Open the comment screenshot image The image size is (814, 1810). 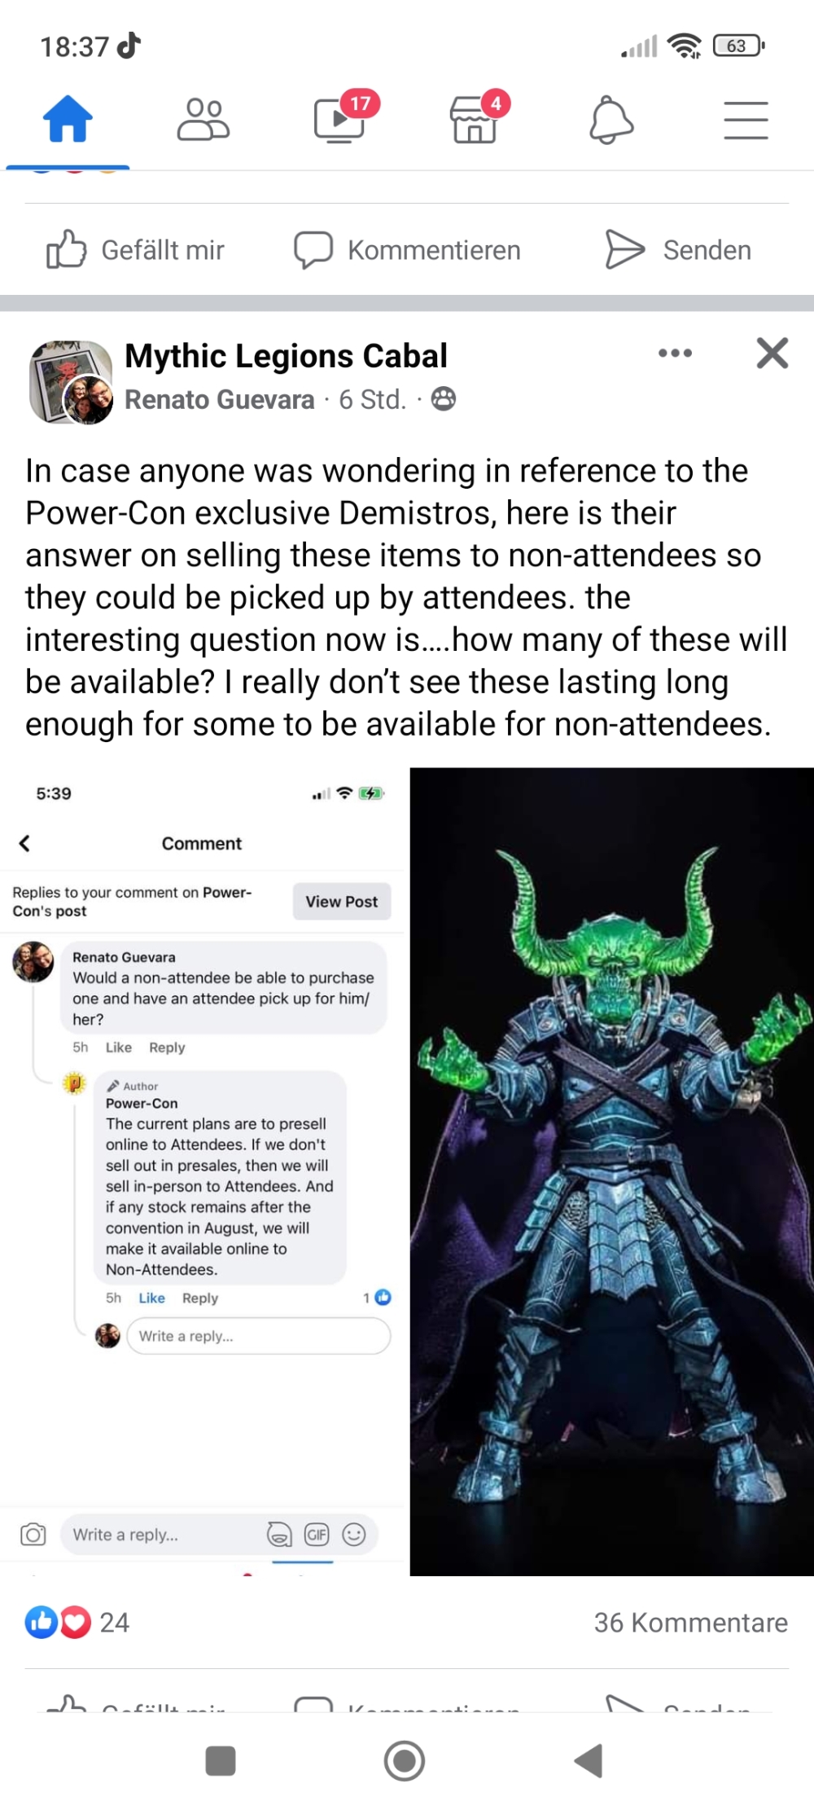[x=203, y=1171]
